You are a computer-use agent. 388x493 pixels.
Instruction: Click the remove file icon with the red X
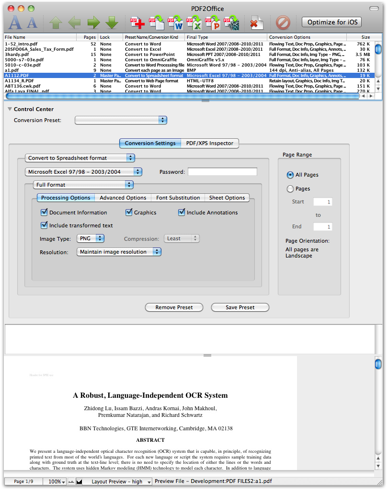[256, 22]
